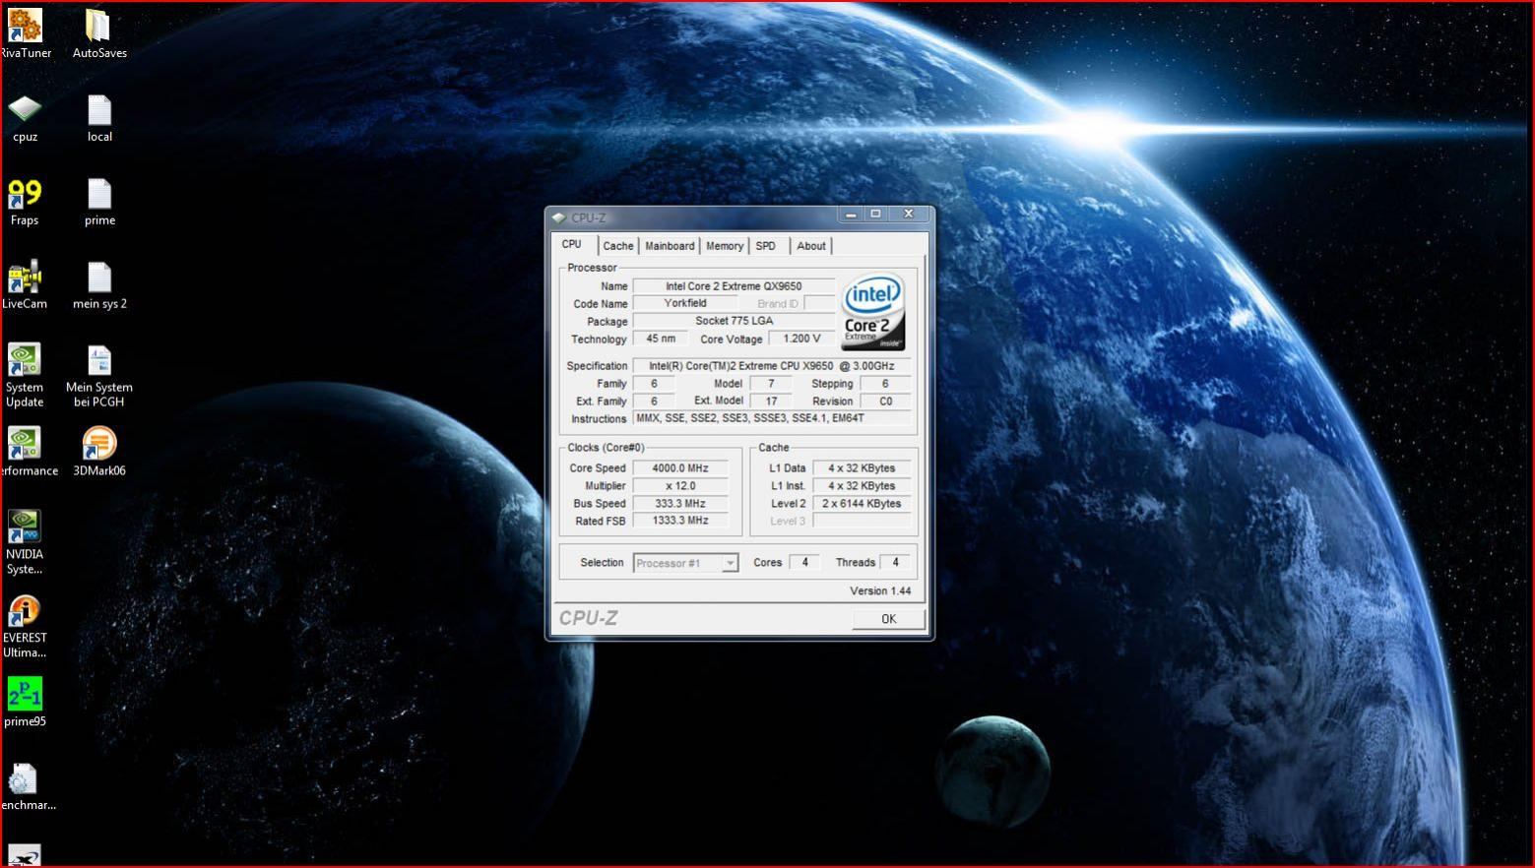Click the Code Name Yorkfield field
The width and height of the screenshot is (1535, 868).
pyautogui.click(x=685, y=304)
